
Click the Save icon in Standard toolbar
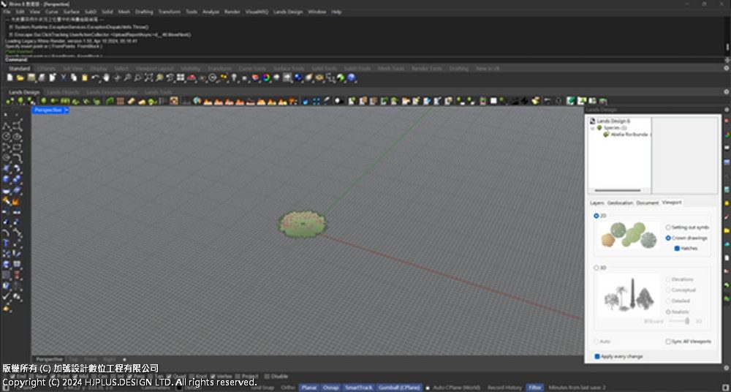tap(31, 78)
